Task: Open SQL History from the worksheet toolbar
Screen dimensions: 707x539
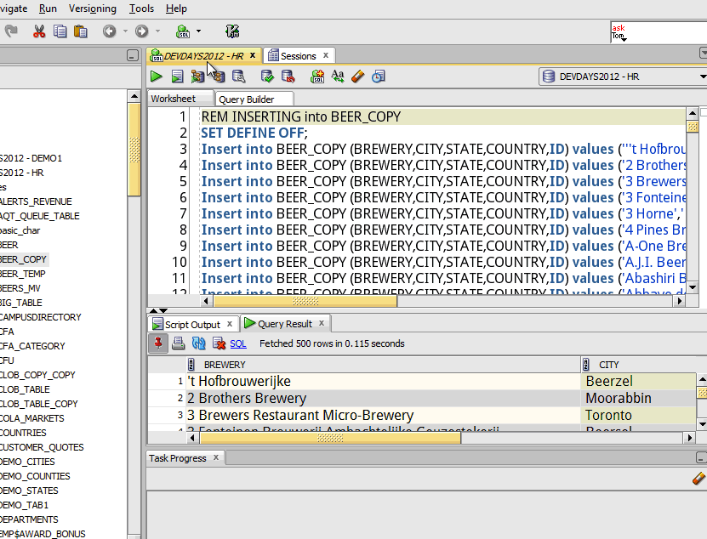Action: [x=379, y=77]
